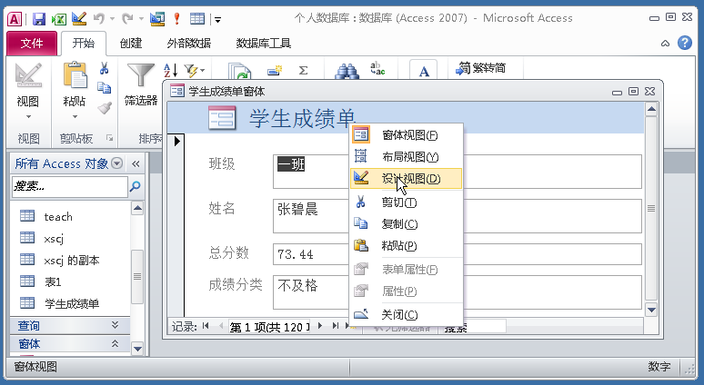
Task: Select 布局视图(Y) from context menu
Action: (x=406, y=156)
